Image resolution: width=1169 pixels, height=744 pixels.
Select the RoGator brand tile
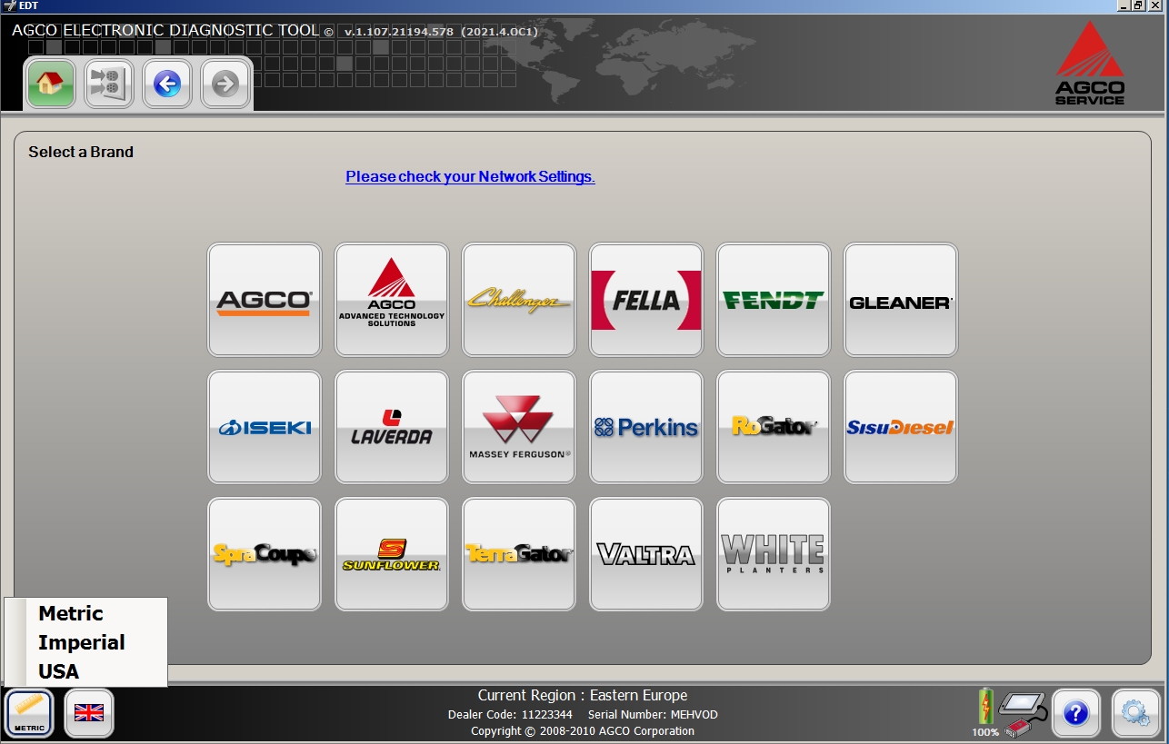[774, 427]
